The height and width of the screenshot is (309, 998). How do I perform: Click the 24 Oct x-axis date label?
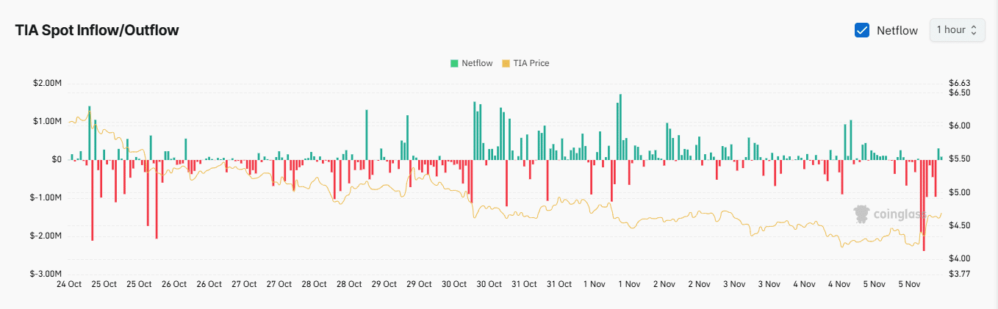click(x=69, y=284)
